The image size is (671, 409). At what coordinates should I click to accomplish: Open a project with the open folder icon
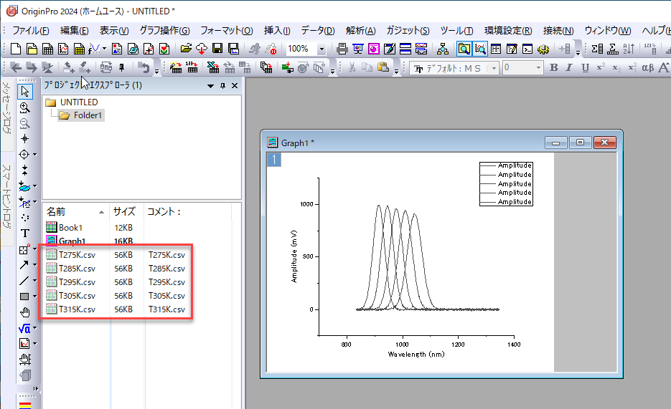tap(185, 49)
